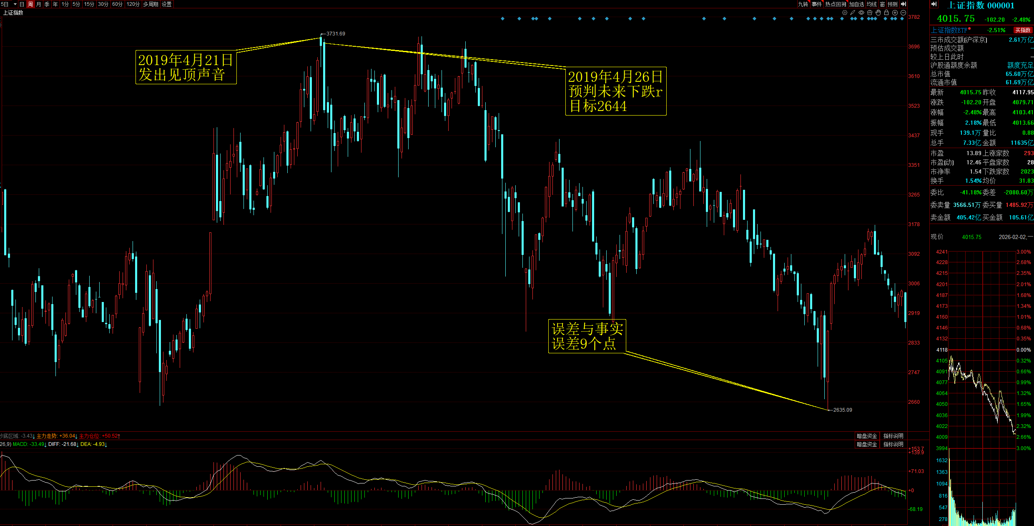The height and width of the screenshot is (526, 1034).
Task: Switch to the 月 monthly period tab
Action: point(39,4)
